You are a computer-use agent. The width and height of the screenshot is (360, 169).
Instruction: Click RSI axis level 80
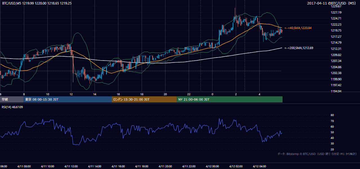[332, 115]
